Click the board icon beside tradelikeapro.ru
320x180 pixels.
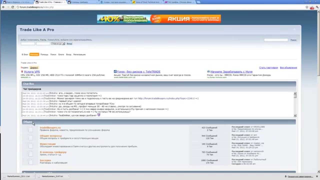(x=30, y=129)
